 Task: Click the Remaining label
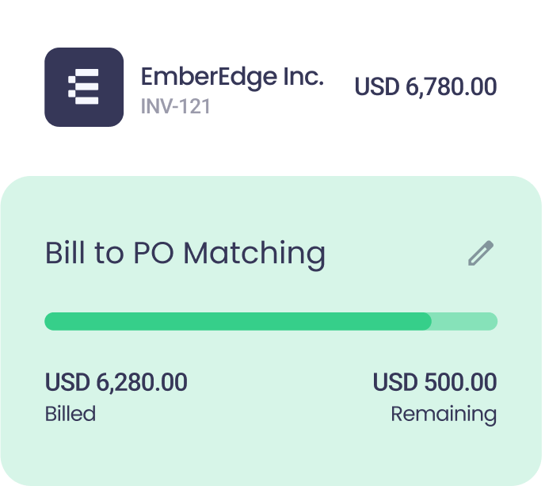444,413
